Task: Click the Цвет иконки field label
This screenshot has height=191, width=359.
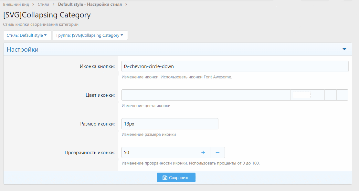Action: click(99, 95)
